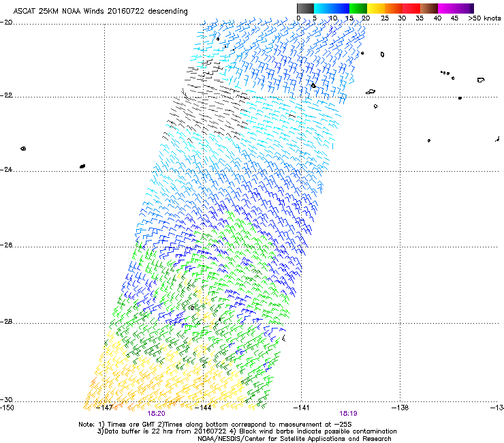This screenshot has width=504, height=443.
Task: Click the '-141' longitude axis label
Action: click(x=301, y=408)
